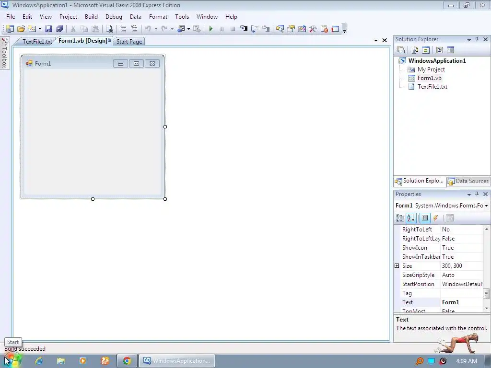This screenshot has width=491, height=368.
Task: Switch to the Start Page tab
Action: (x=129, y=42)
